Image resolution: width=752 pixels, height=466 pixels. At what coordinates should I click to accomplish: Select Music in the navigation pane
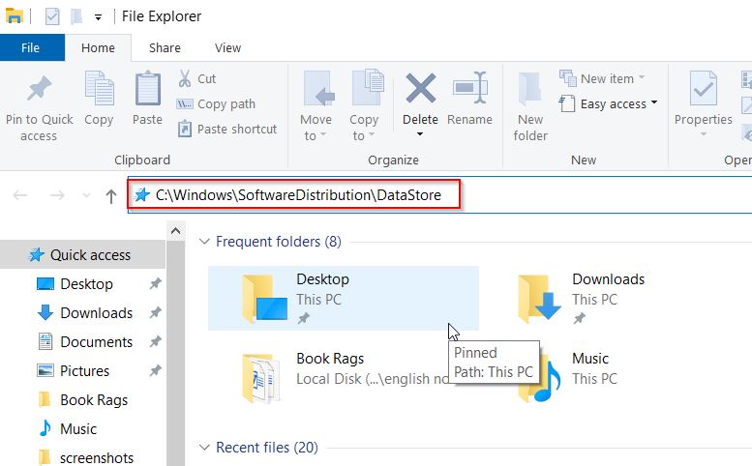pyautogui.click(x=78, y=428)
